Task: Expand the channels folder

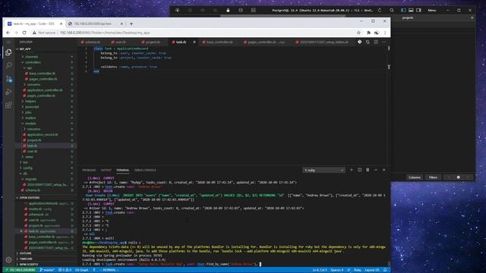Action: (31, 57)
